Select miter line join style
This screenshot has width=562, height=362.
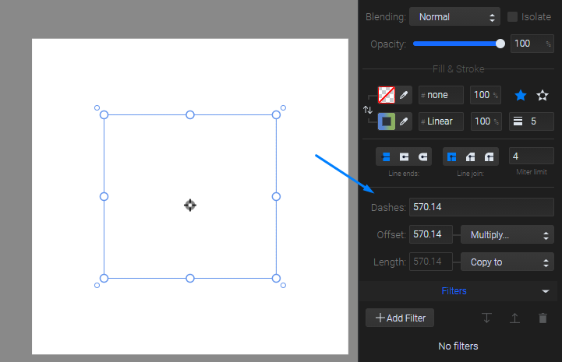point(451,156)
